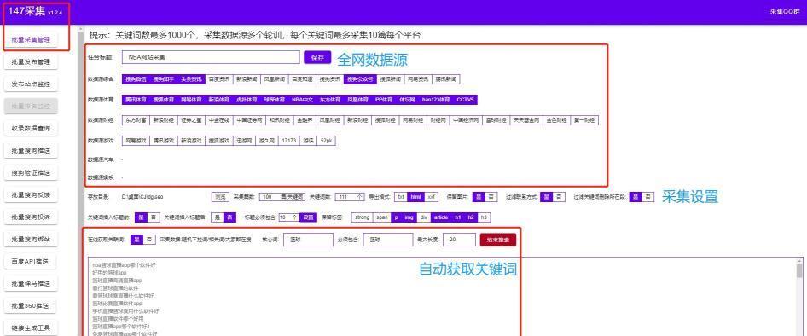The height and width of the screenshot is (336, 807).
Task: Toggle the PP体育 sports source
Action: click(x=384, y=99)
